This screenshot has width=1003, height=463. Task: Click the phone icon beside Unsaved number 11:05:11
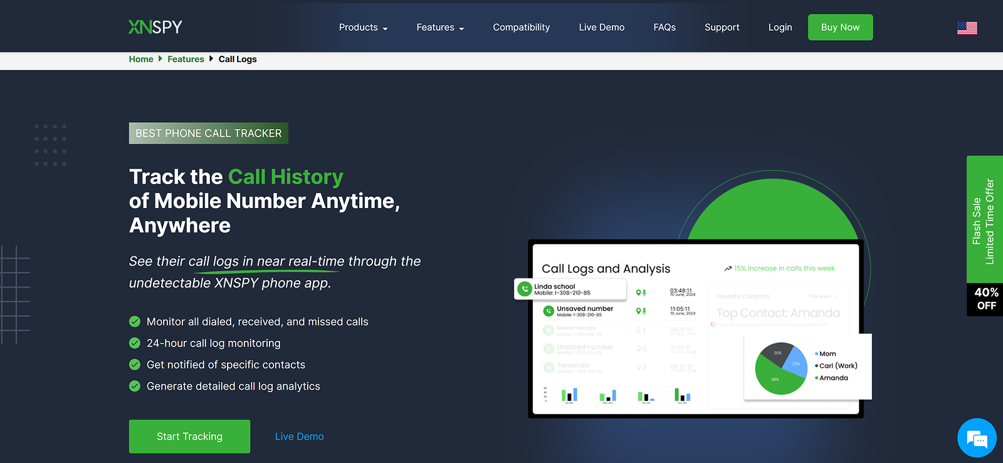549,311
